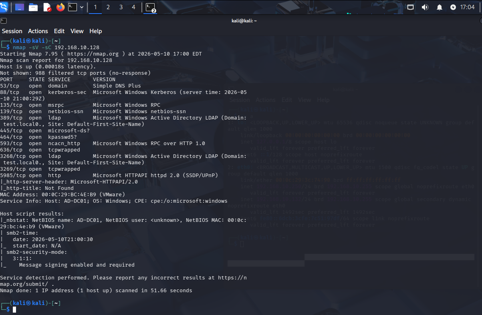Open the notifications bell
The image size is (482, 315).
point(440,7)
